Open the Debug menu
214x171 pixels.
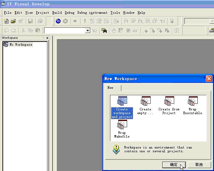click(70, 13)
